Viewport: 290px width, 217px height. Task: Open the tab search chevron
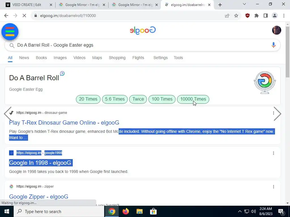tap(244, 4)
